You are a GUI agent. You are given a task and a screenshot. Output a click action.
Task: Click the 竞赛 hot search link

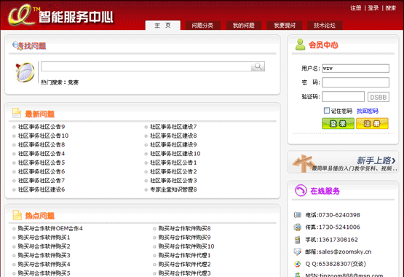(x=74, y=82)
